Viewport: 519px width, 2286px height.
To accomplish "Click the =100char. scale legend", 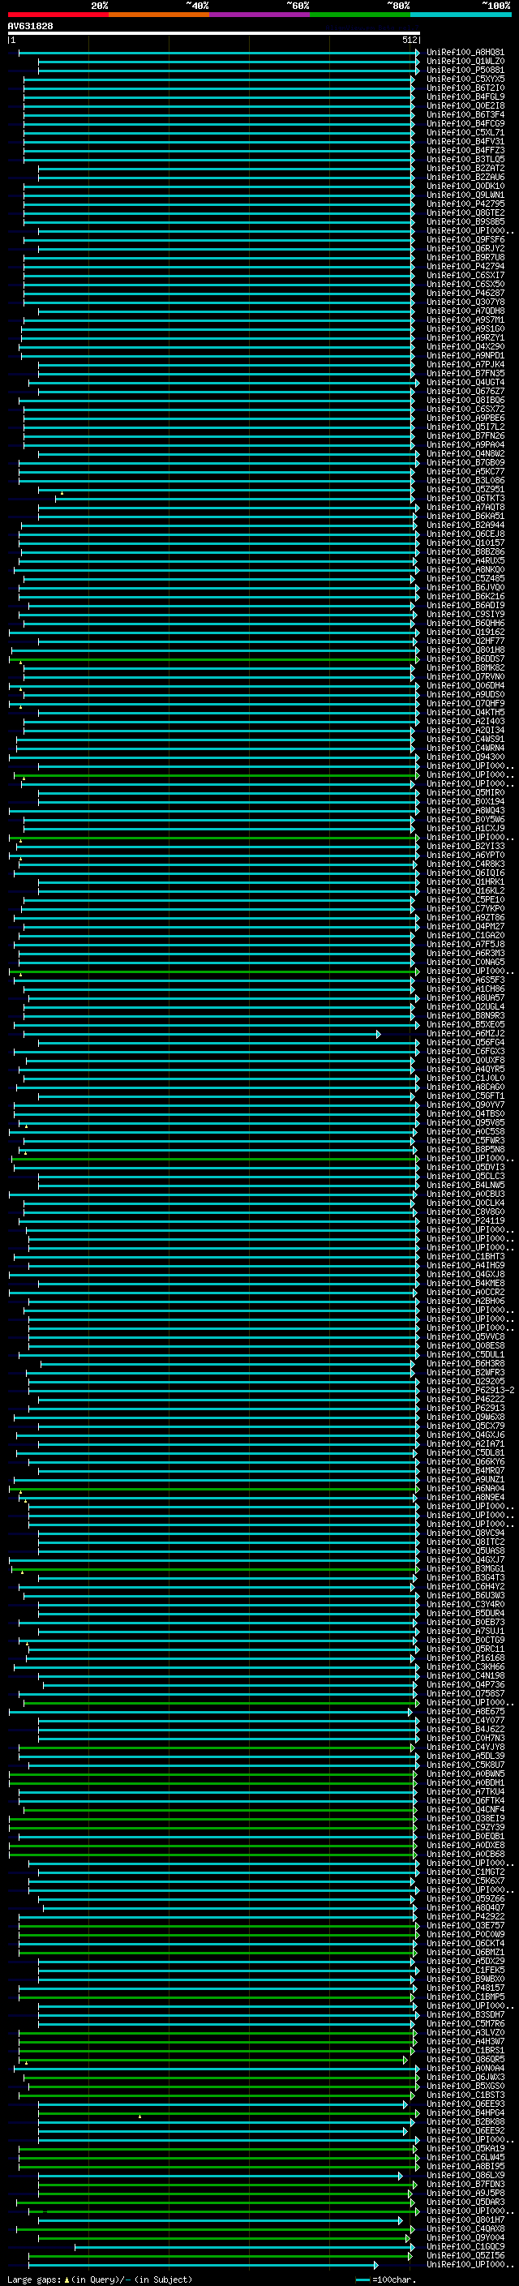I will coord(384,2280).
